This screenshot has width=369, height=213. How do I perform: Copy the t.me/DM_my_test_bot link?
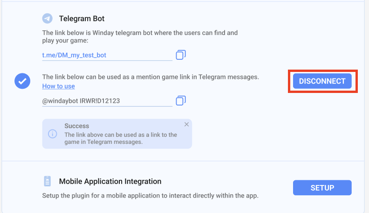coord(181,55)
